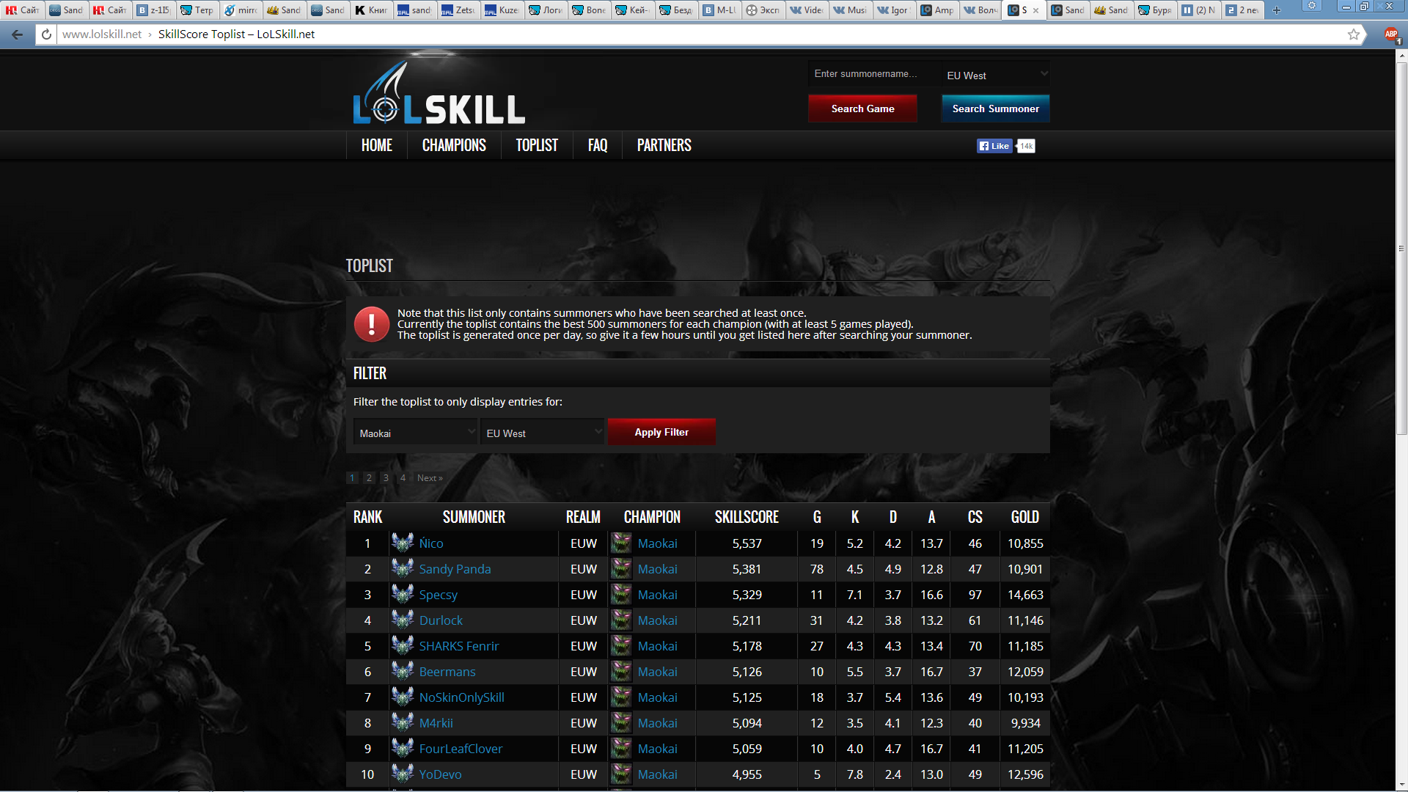
Task: Click rank badge icon next to Beermans
Action: [x=403, y=671]
